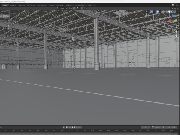Toggle the preview range clock icon

(153, 127)
